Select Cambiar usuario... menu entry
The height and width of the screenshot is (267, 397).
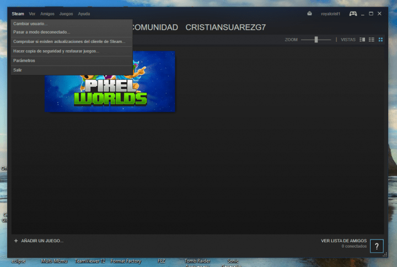pyautogui.click(x=71, y=24)
